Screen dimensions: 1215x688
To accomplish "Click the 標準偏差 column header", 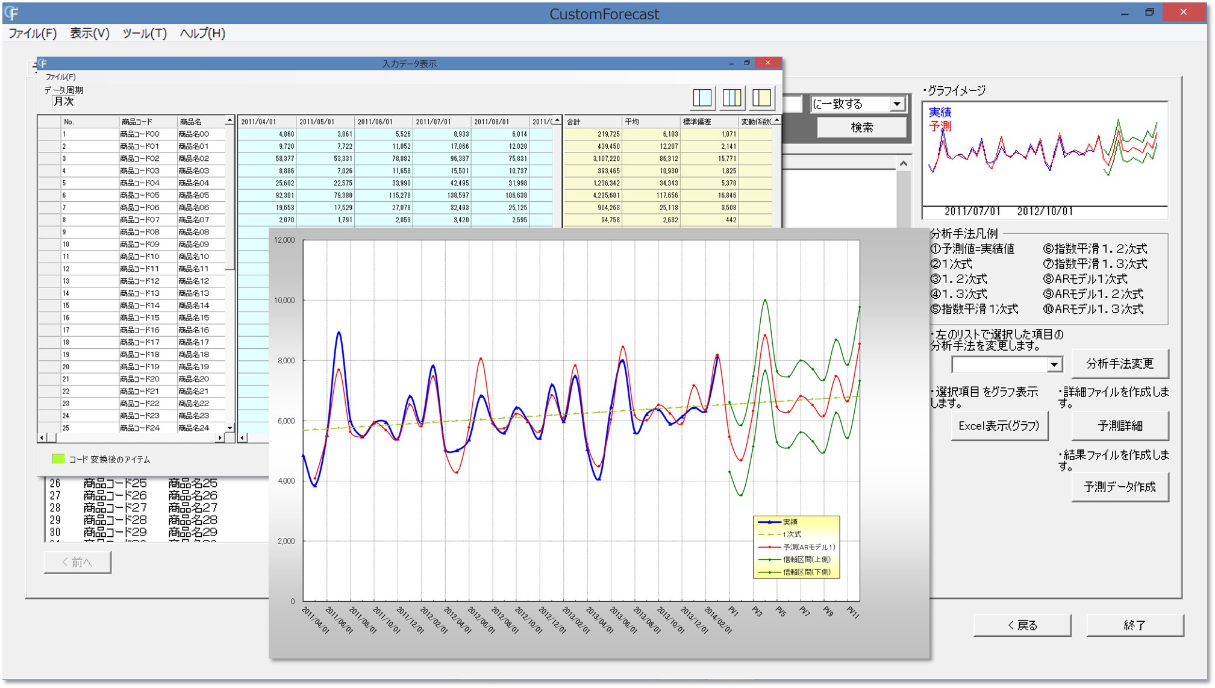I will point(709,122).
